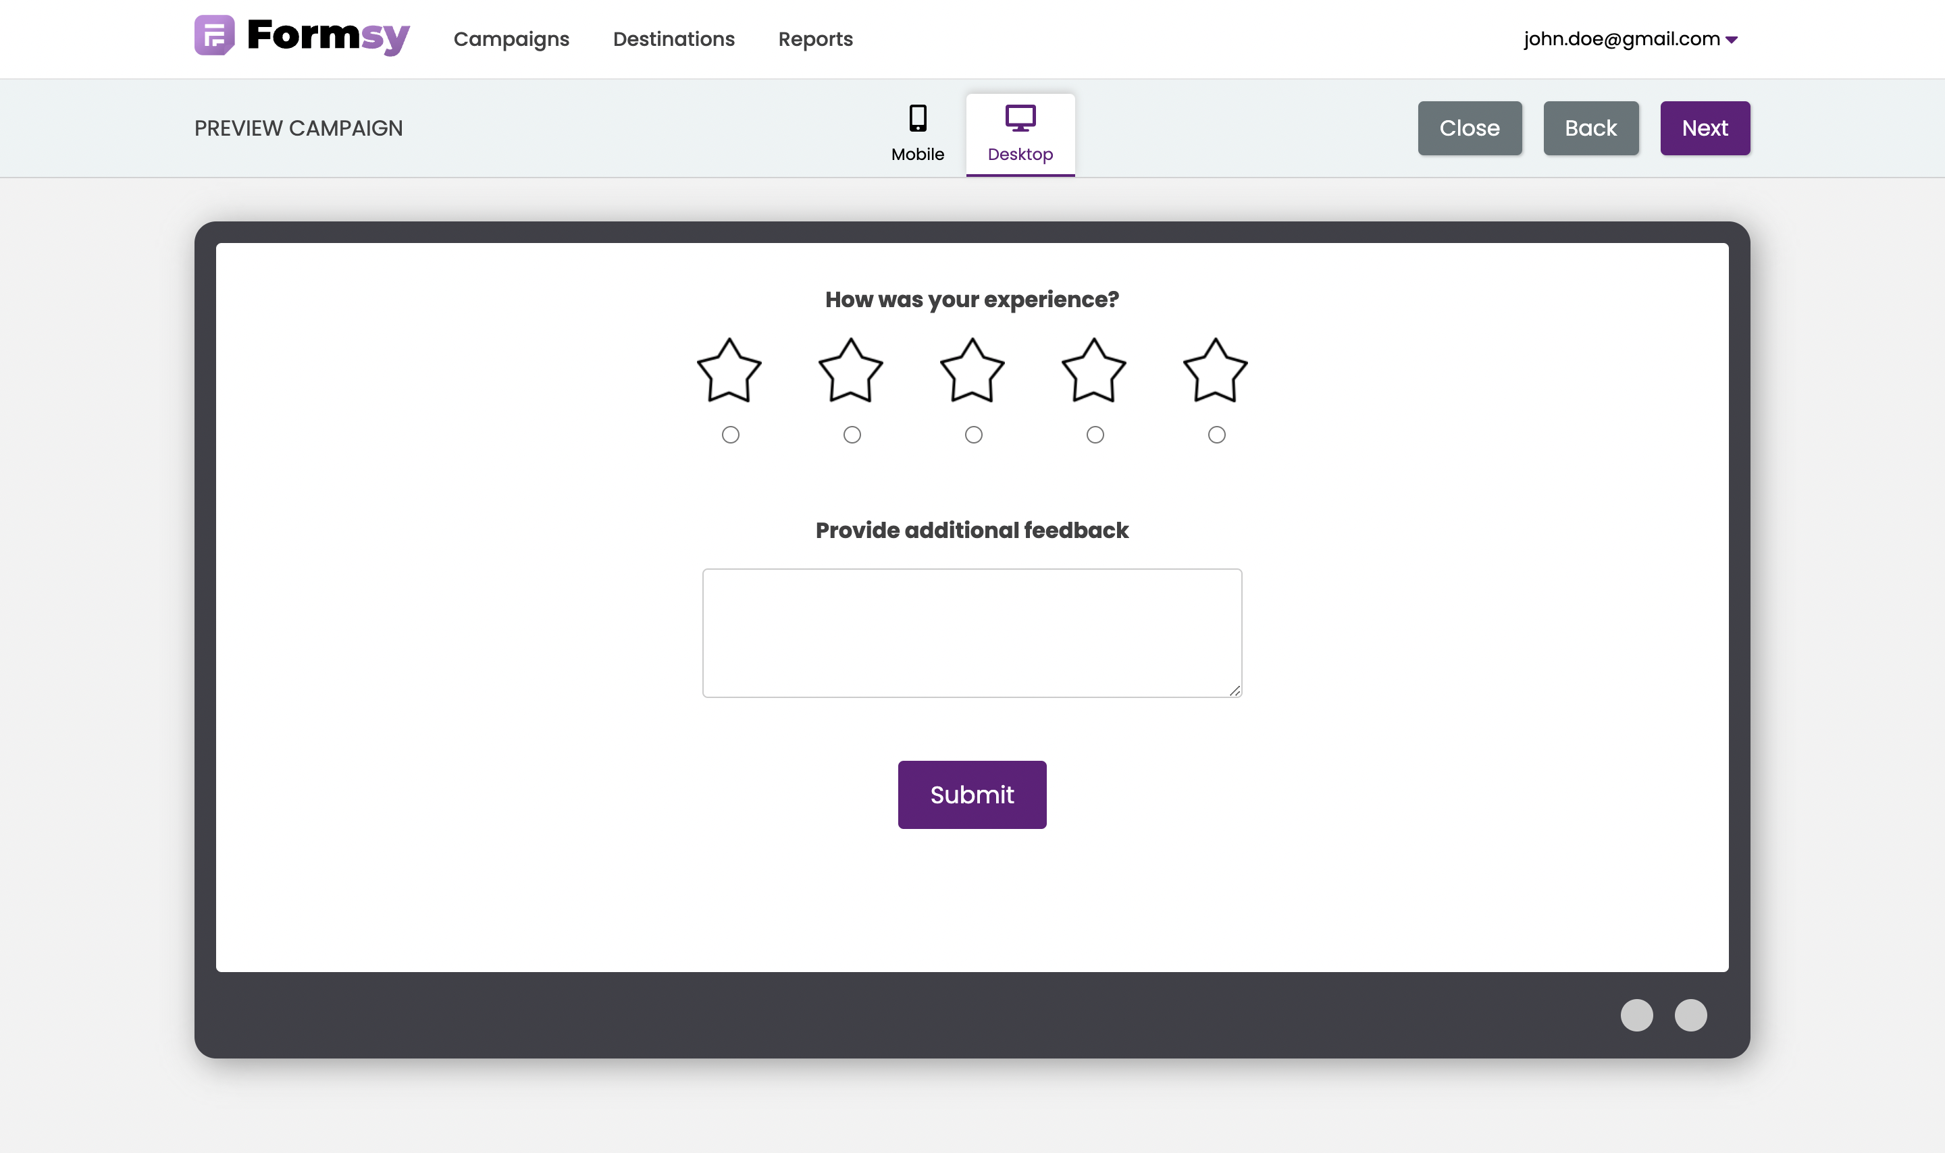This screenshot has width=1945, height=1153.
Task: Click the Close button
Action: point(1469,126)
